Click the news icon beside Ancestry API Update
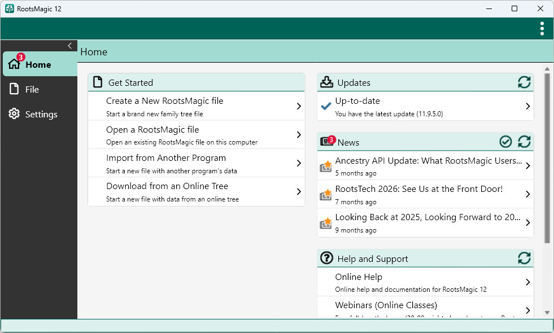Viewport: 554px width, 333px height. coord(326,165)
